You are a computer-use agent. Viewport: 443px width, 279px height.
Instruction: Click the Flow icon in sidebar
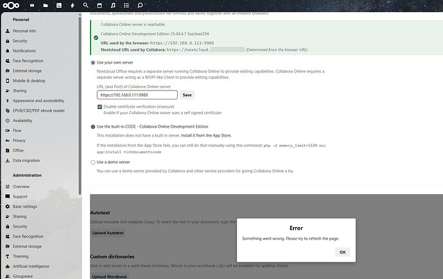(8, 131)
